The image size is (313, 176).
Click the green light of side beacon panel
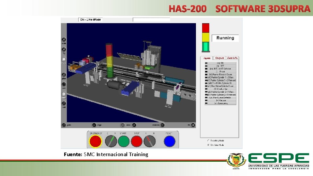[x=206, y=47]
